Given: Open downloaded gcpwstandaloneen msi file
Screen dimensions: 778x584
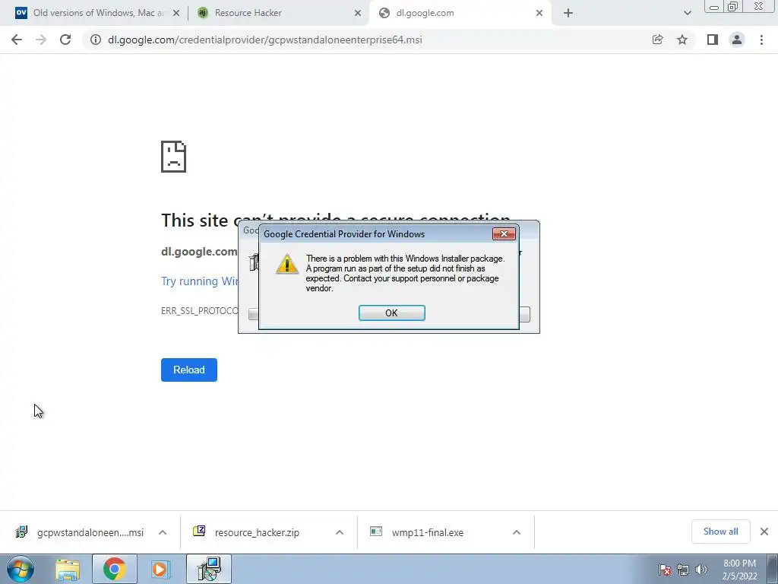Looking at the screenshot, I should (79, 532).
